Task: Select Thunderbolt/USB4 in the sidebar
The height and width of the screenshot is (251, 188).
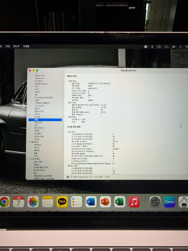Action: click(44, 98)
